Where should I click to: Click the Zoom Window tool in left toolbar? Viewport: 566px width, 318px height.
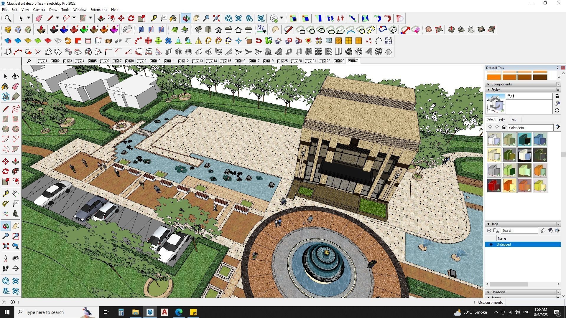coord(16,236)
